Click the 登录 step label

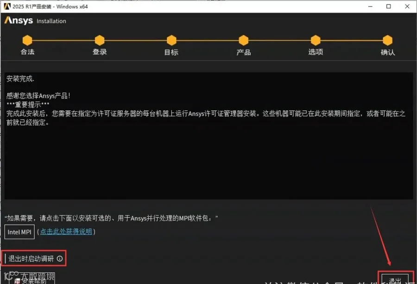[x=100, y=52]
